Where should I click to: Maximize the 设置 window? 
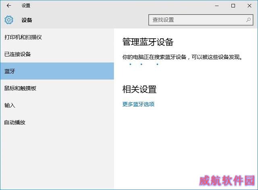[x=233, y=6]
